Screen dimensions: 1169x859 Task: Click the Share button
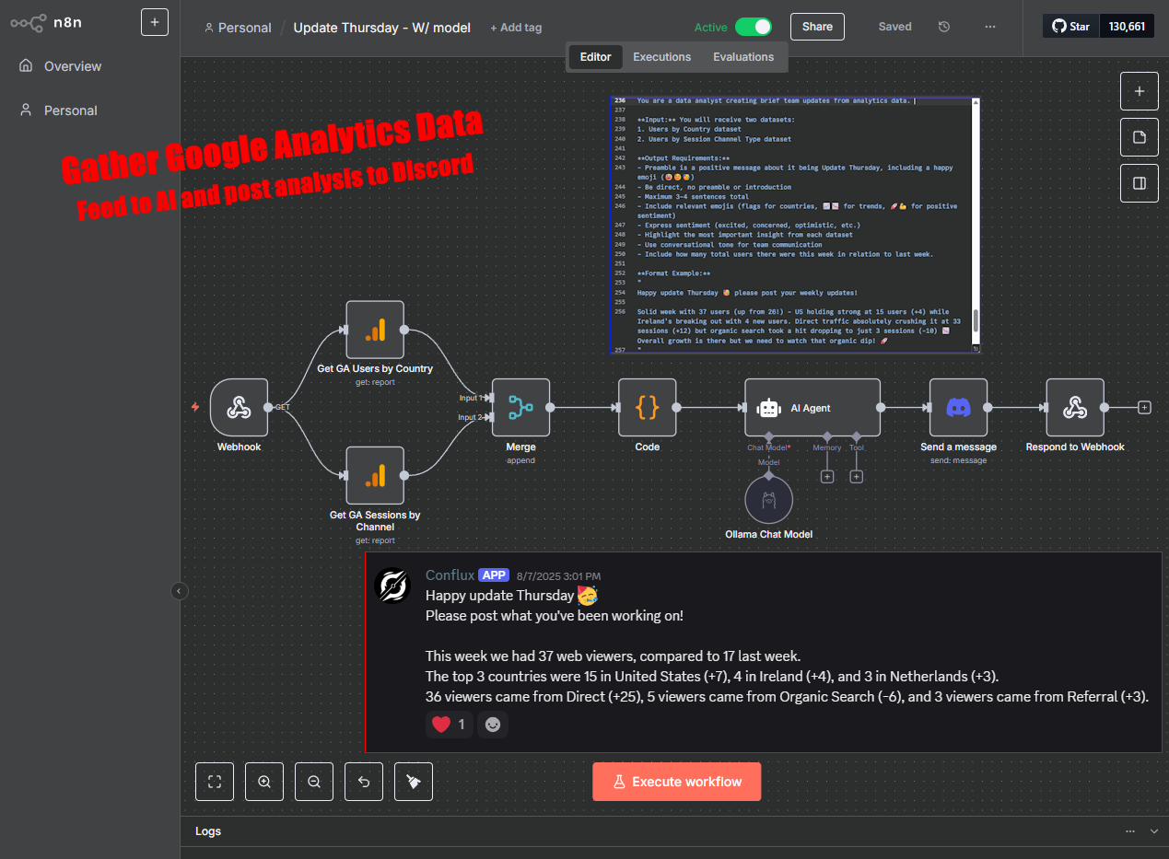click(817, 27)
